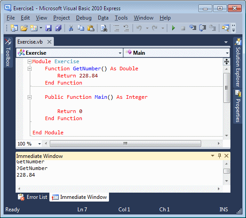Collapse the Module Exercise code block
This screenshot has width=246, height=218.
29,61
